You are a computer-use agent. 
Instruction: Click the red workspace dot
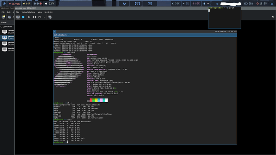pyautogui.click(x=40, y=4)
